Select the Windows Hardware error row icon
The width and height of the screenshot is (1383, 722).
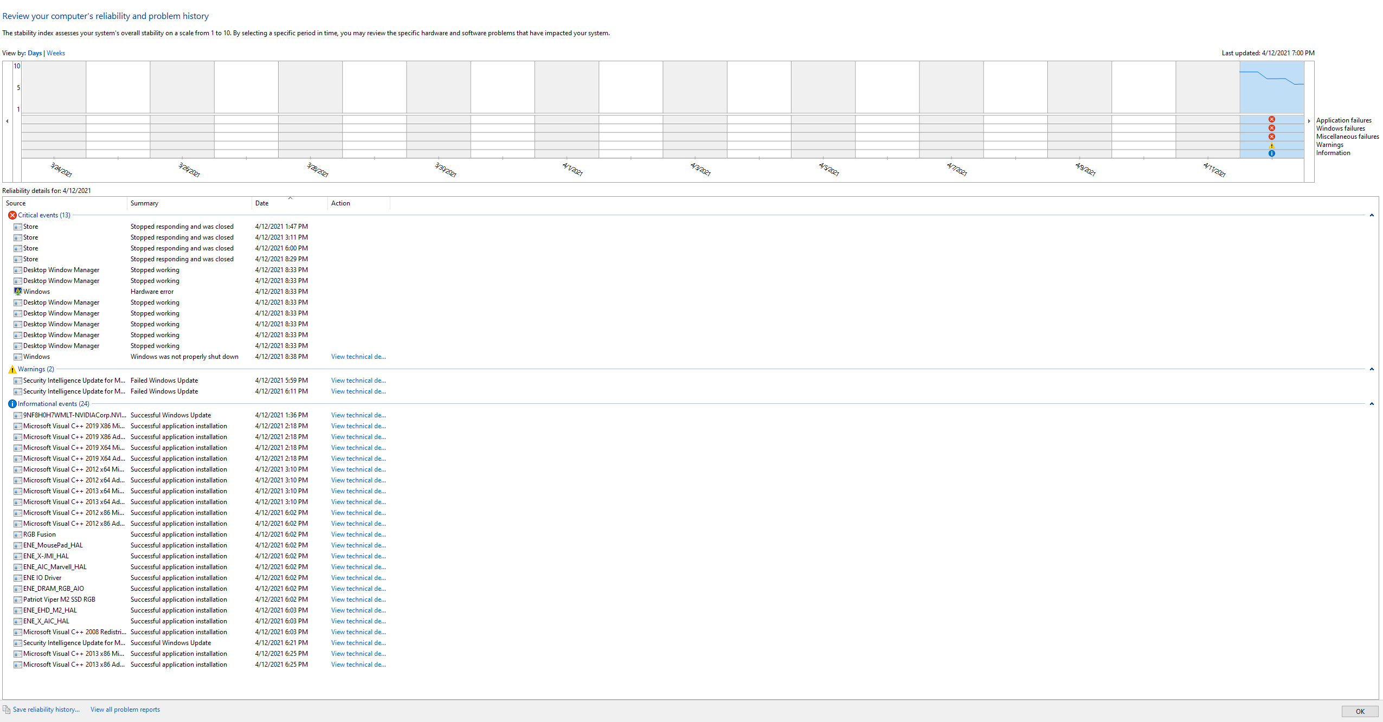click(18, 292)
